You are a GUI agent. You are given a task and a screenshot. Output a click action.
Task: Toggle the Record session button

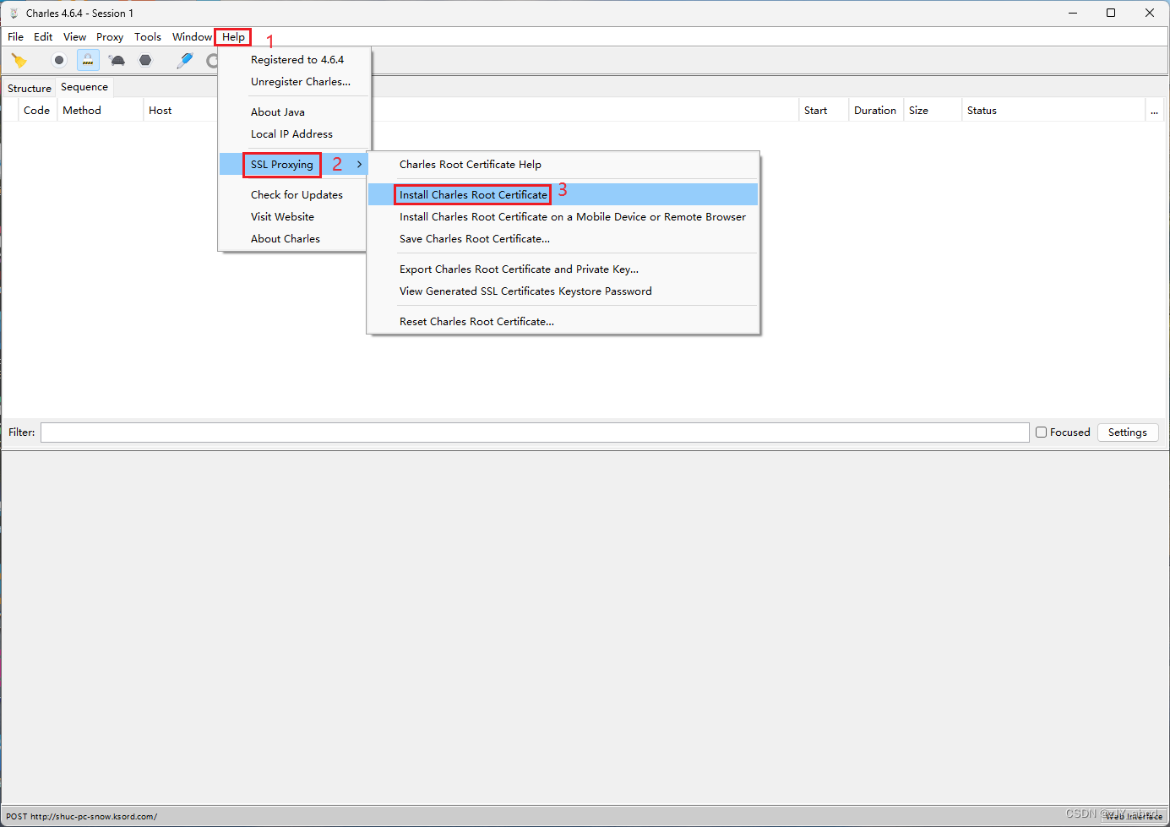[59, 60]
